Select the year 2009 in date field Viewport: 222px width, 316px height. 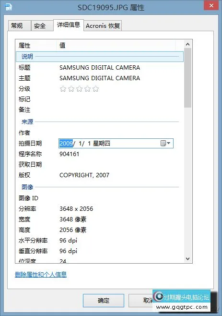point(66,143)
